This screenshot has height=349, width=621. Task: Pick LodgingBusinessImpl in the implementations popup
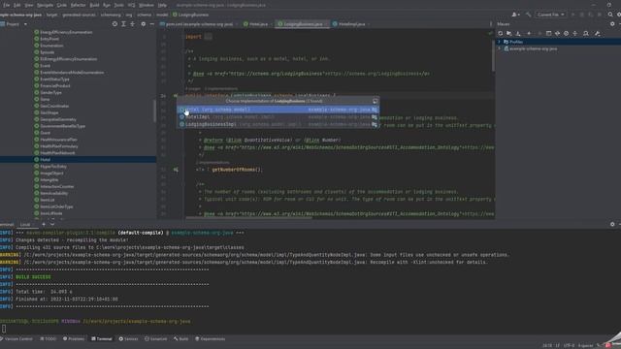click(278, 124)
